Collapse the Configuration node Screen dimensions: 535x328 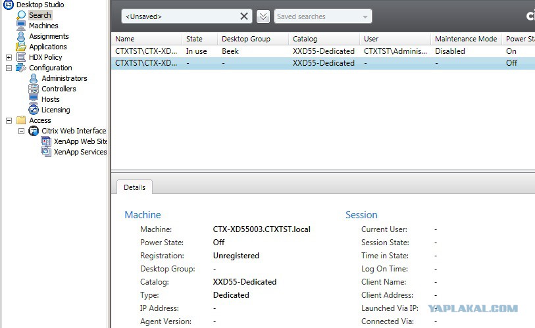coord(9,68)
